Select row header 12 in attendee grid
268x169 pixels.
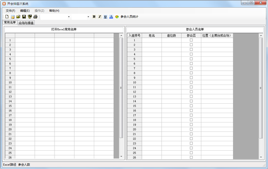point(134,92)
